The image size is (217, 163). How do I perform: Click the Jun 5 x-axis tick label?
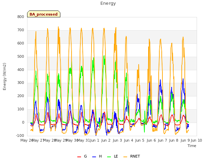[140, 140]
